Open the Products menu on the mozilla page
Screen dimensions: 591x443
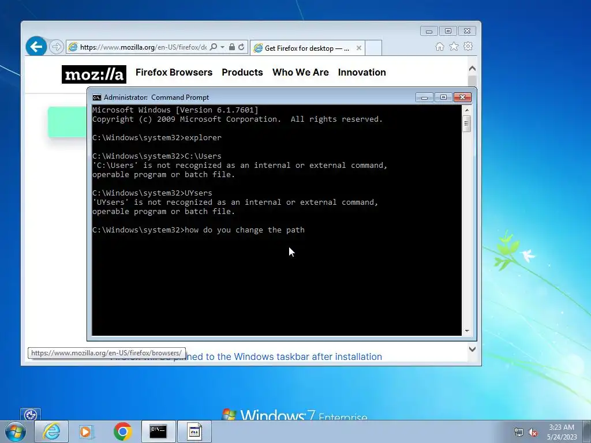[242, 72]
